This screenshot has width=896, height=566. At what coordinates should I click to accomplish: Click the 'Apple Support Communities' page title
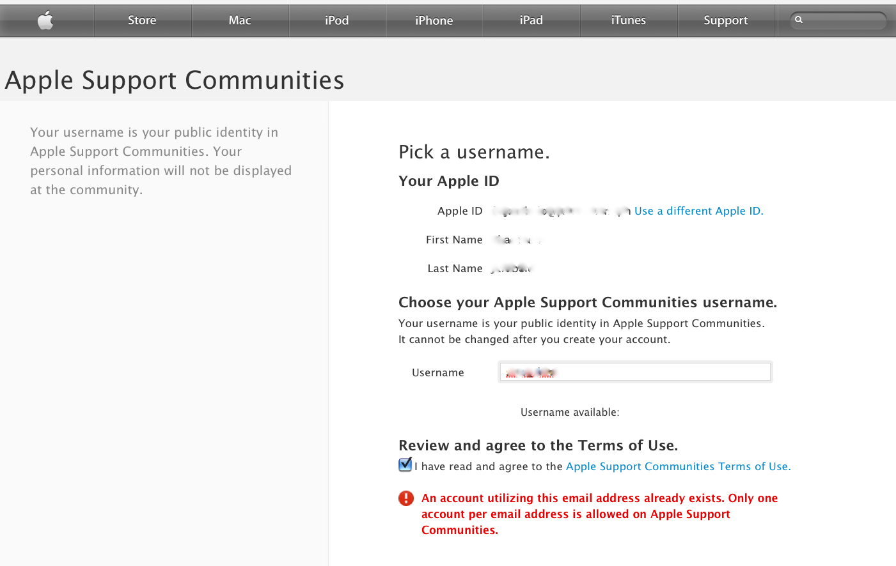point(175,80)
